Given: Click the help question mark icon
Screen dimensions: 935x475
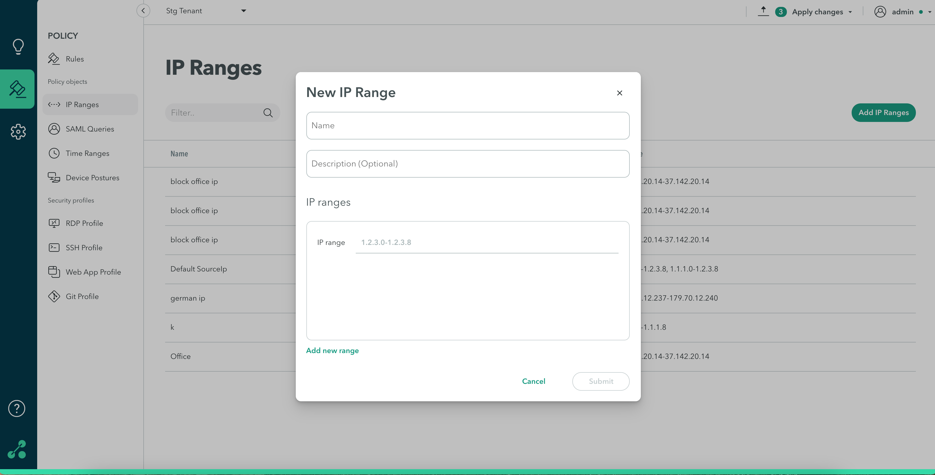Looking at the screenshot, I should coord(17,408).
